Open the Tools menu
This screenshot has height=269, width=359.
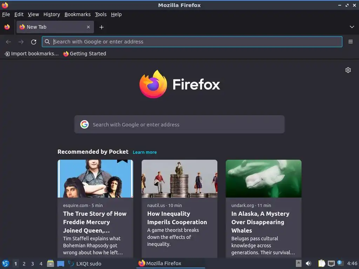[101, 14]
